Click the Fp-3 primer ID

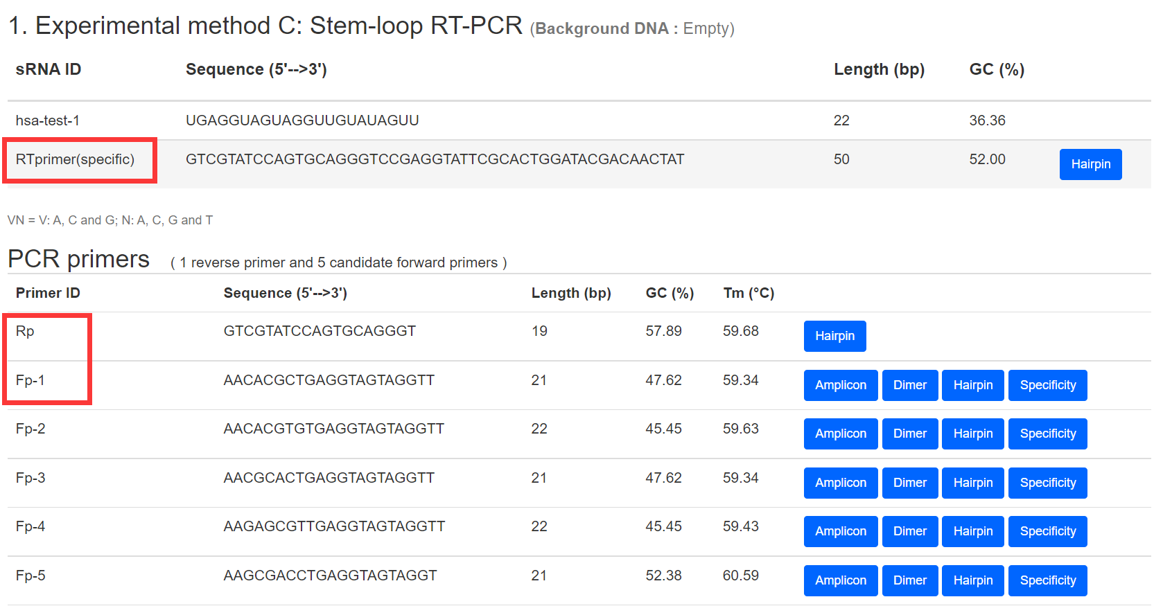[30, 478]
